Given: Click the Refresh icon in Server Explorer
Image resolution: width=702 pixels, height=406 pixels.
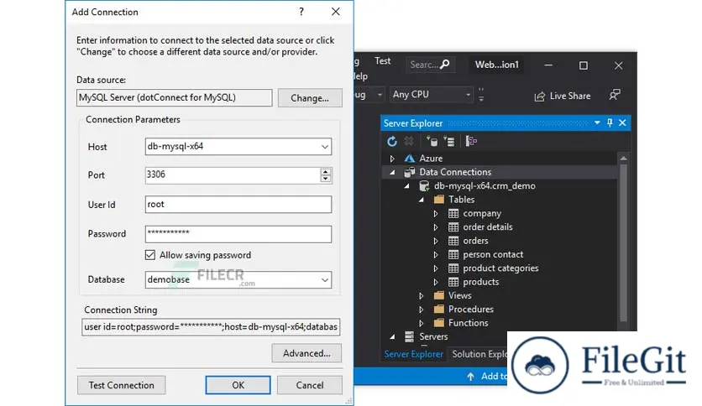Looking at the screenshot, I should coord(392,141).
